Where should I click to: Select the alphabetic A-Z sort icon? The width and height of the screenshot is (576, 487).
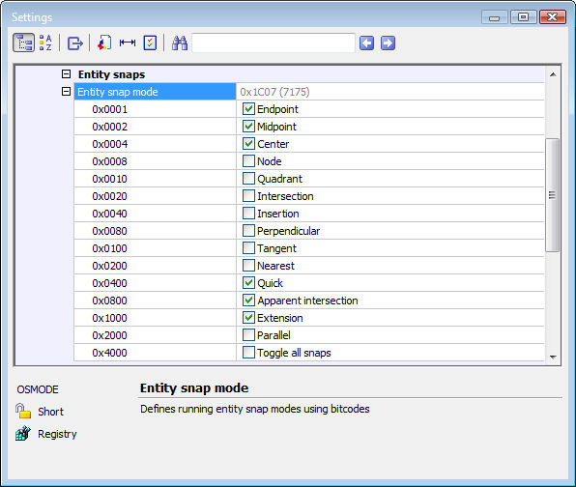pos(45,43)
